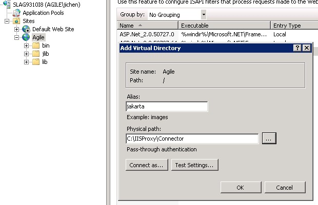Image resolution: width=318 pixels, height=205 pixels.
Task: Click the Default Web Site globe icon
Action: [26, 29]
